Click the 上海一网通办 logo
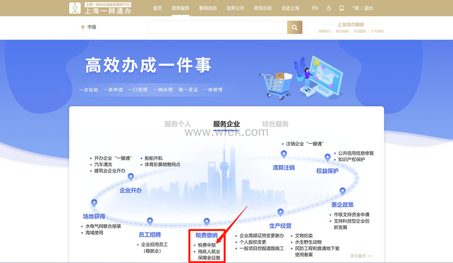Screen dimensions: 453x263 (x=100, y=8)
